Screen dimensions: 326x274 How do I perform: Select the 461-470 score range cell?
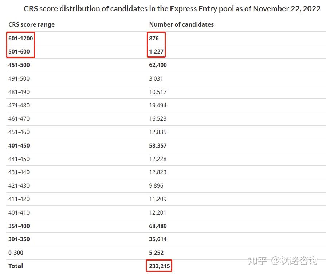pyautogui.click(x=19, y=119)
